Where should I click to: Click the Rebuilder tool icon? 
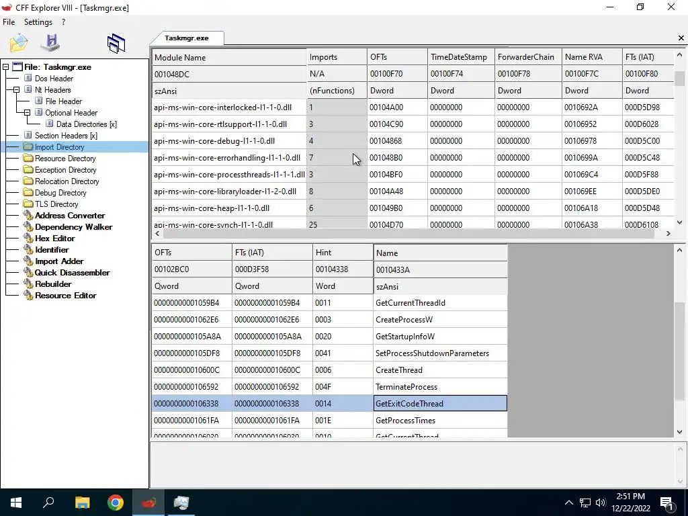pyautogui.click(x=28, y=284)
